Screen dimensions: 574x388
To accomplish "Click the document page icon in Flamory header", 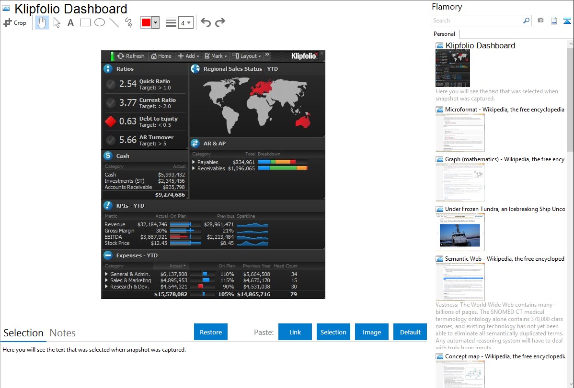I will click(x=554, y=21).
